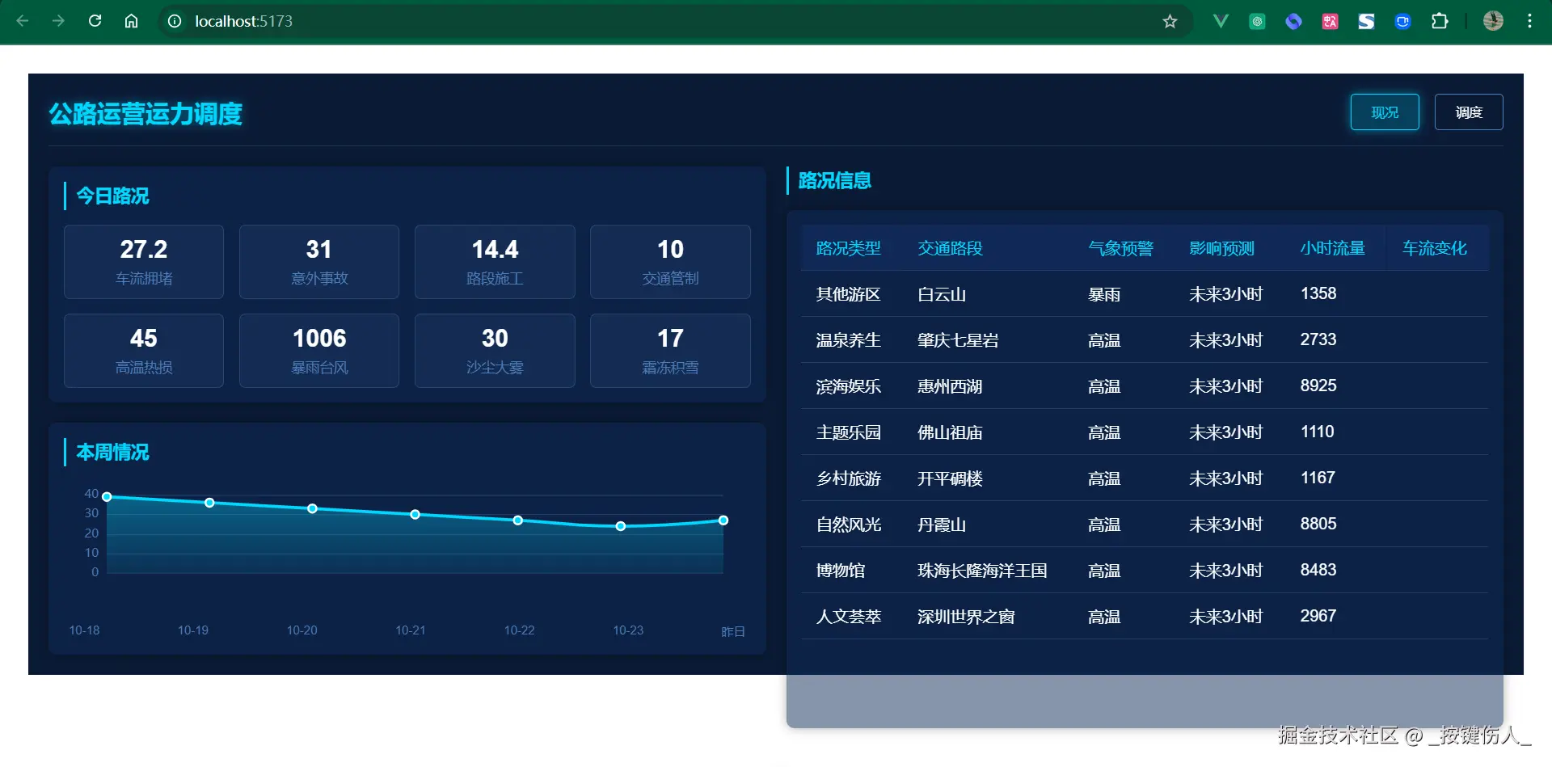The image size is (1552, 767).
Task: Click 高温 in the 佛山祖庙 row
Action: pos(1104,432)
